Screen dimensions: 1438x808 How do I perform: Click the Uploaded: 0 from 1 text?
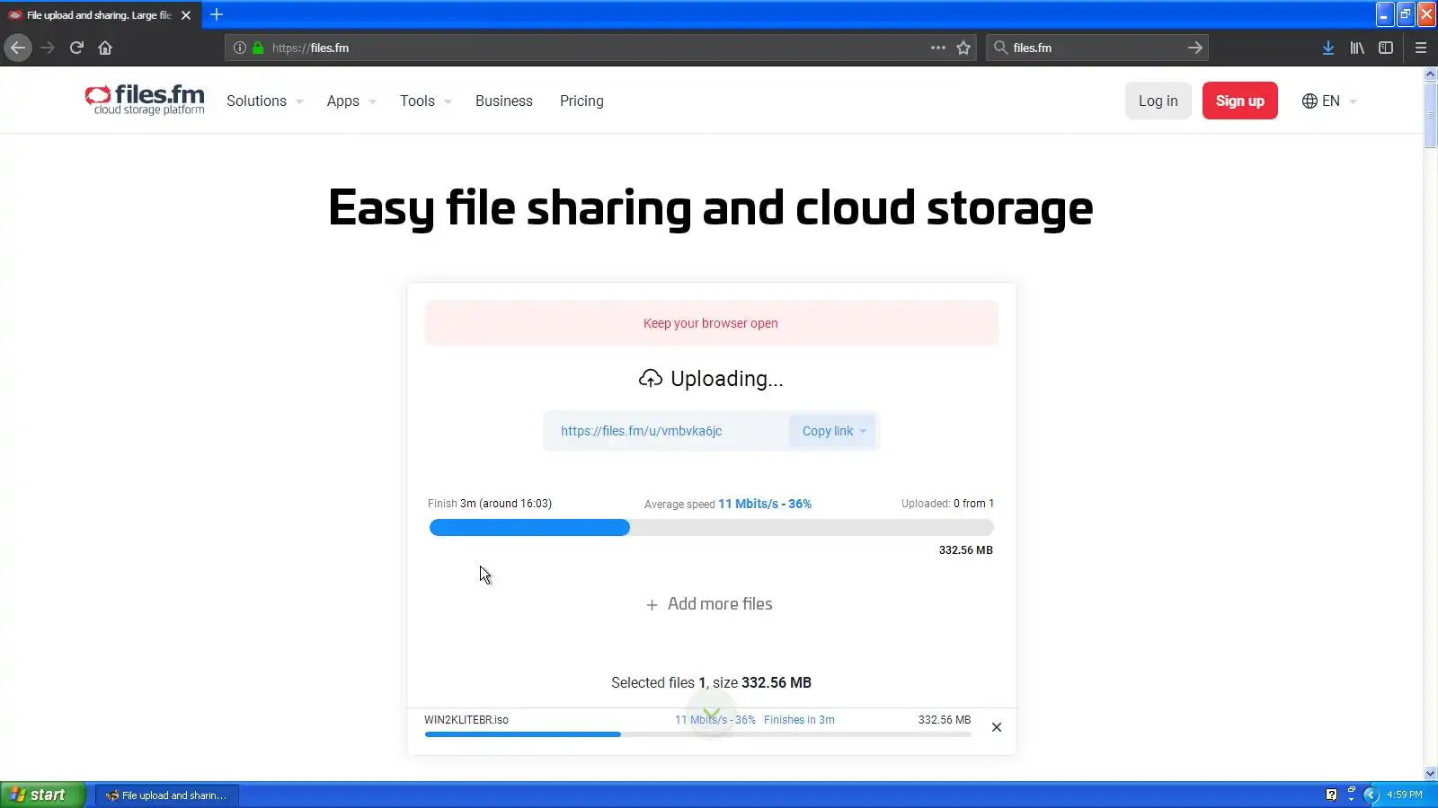(x=947, y=504)
